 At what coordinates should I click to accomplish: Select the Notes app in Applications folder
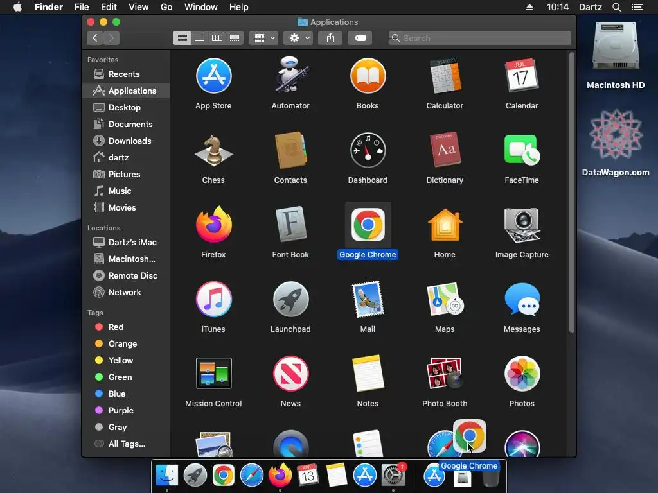coord(368,373)
